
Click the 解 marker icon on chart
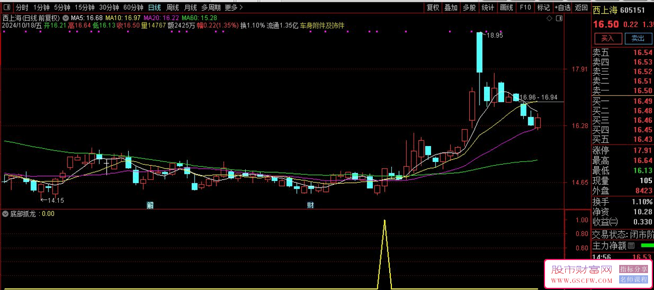click(150, 205)
